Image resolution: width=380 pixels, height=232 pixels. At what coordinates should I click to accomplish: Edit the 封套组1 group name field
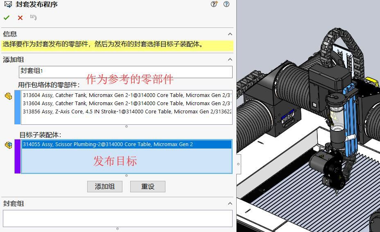click(x=126, y=72)
